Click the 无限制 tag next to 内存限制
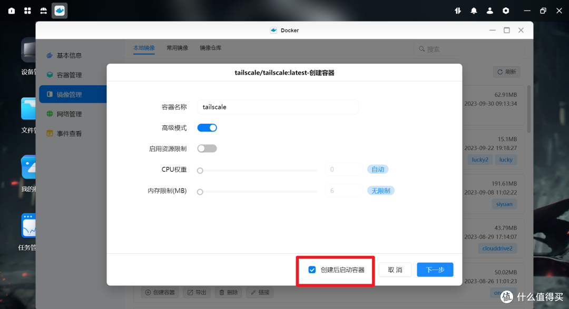 tap(381, 191)
